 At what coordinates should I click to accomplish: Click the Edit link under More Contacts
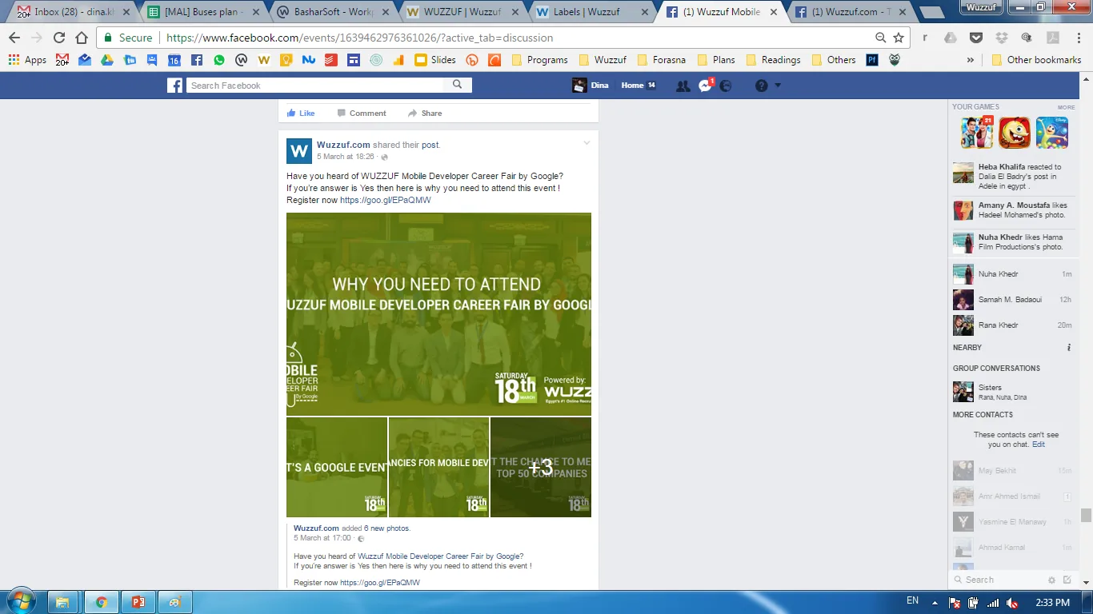tap(1038, 445)
